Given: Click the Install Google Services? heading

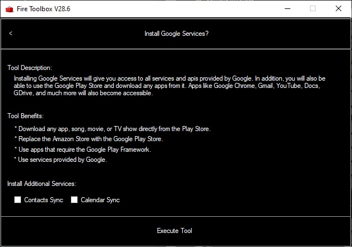Looking at the screenshot, I should (x=177, y=34).
